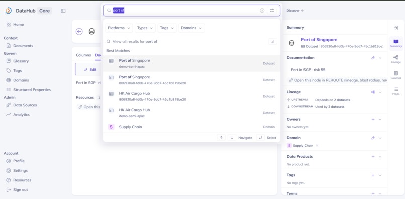This screenshot has width=405, height=199.
Task: Go back using the circled arrow icon
Action: point(79,32)
